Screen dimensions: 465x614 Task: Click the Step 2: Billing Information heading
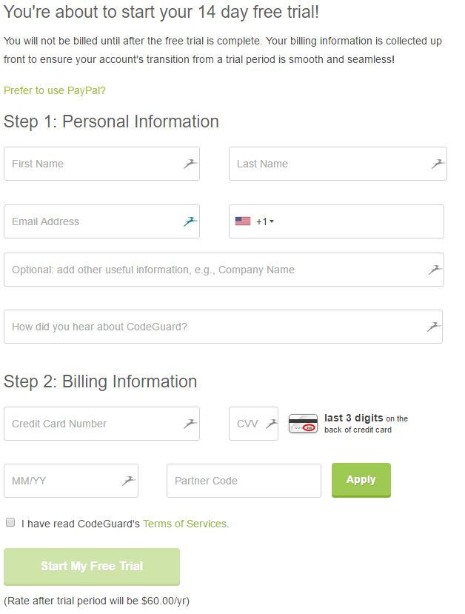click(101, 381)
